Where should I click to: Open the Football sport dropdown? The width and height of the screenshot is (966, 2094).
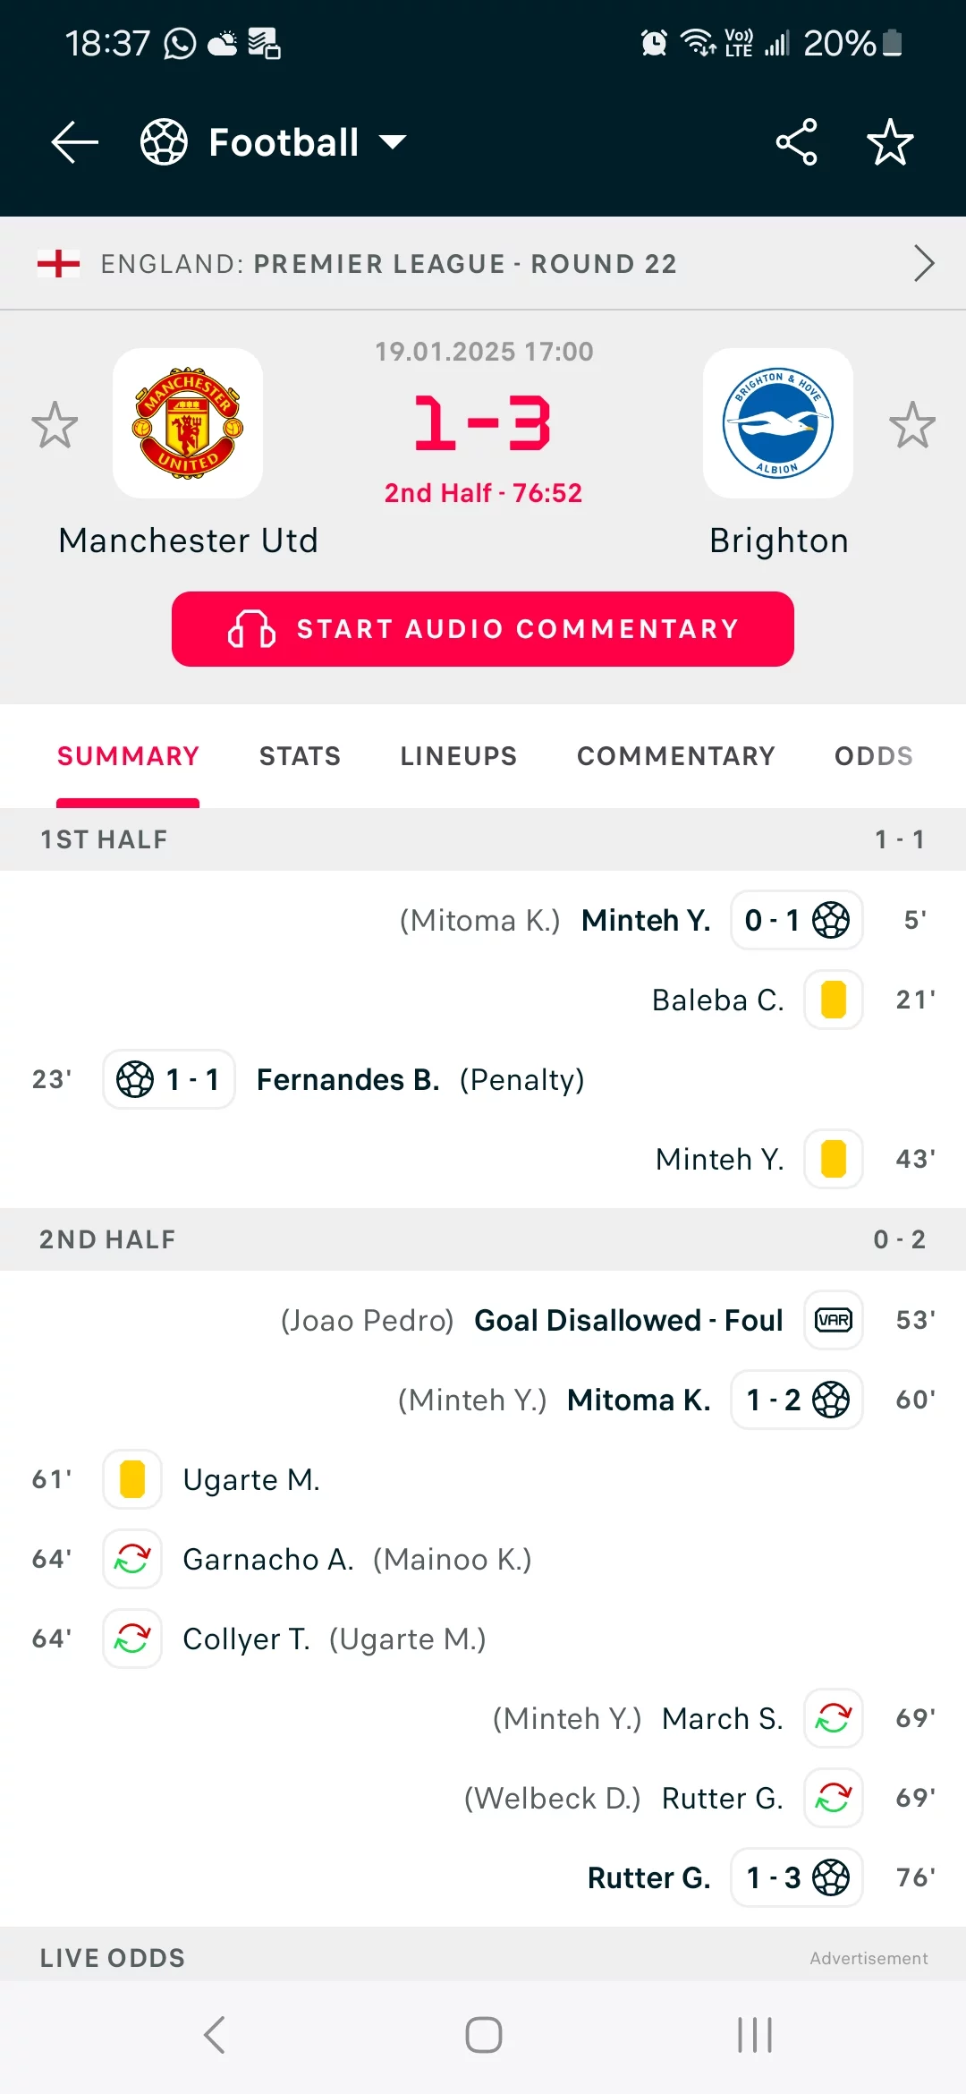(x=274, y=142)
